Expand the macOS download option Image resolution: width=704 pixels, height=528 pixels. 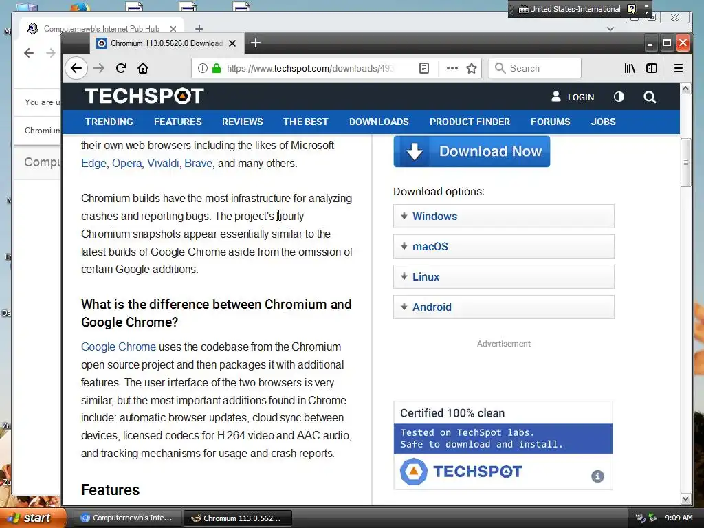[x=503, y=247]
